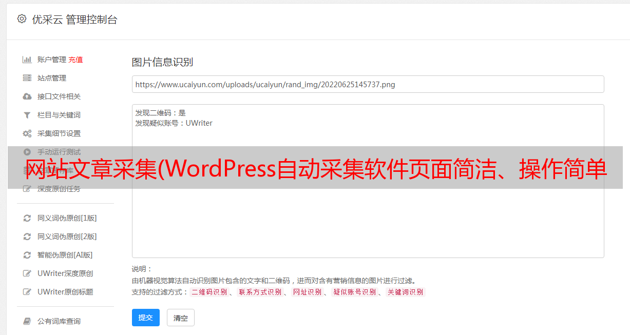
Task: Click the refresh icon next to 同义词伪原创[1版]
Action: tap(27, 218)
